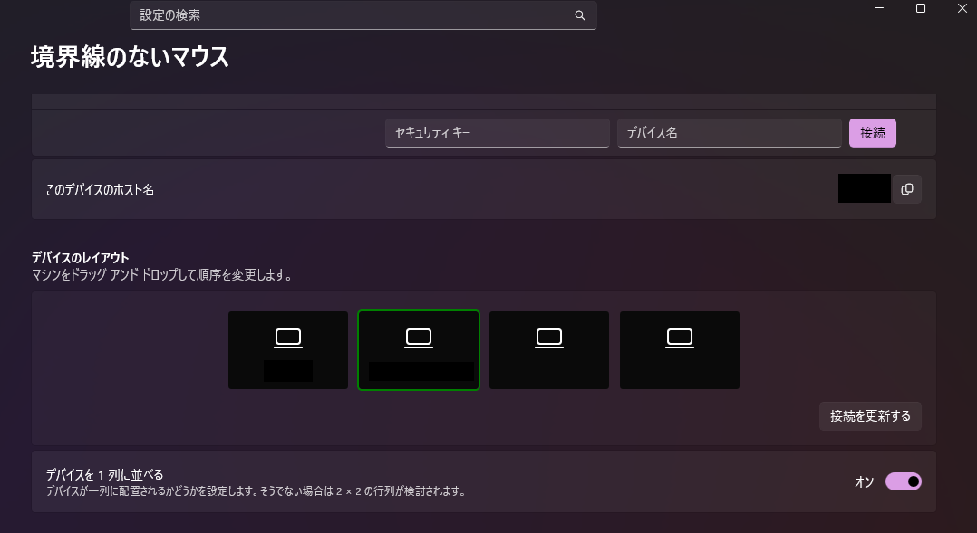Click the laptop icon in fourth device tile

(680, 338)
